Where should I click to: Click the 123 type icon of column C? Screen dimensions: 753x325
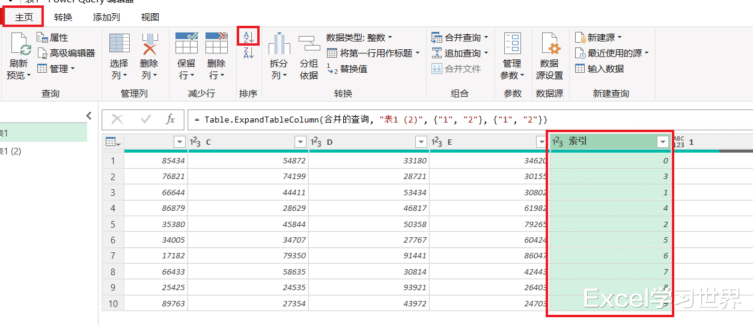[x=195, y=142]
